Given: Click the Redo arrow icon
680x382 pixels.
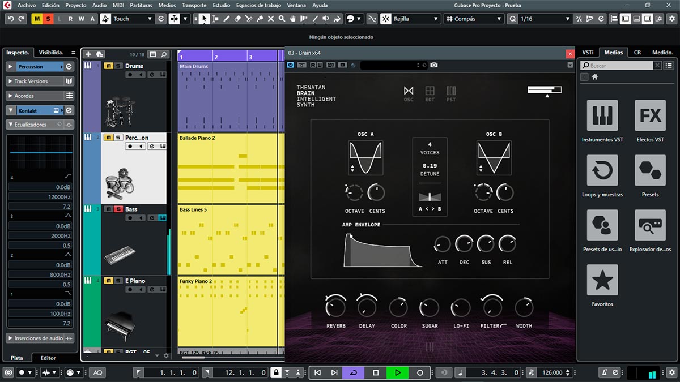Looking at the screenshot, I should coord(22,19).
